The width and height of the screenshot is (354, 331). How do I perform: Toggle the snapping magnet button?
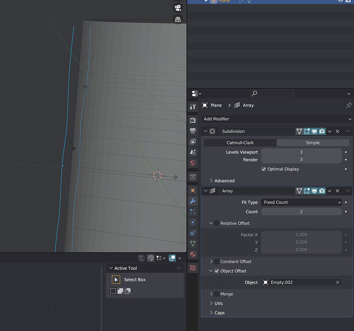(x=151, y=258)
